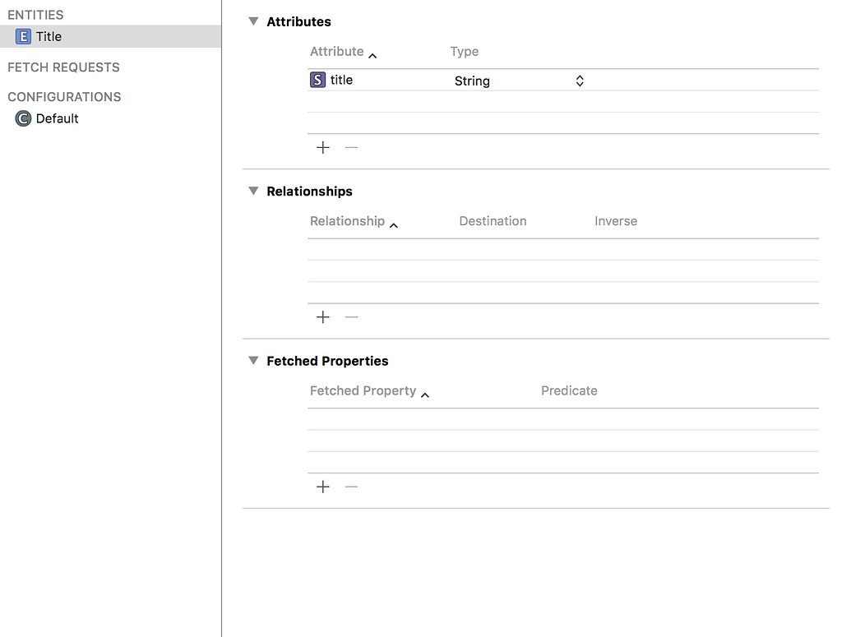Image resolution: width=842 pixels, height=637 pixels.
Task: Select the title attribute name
Action: [x=341, y=80]
